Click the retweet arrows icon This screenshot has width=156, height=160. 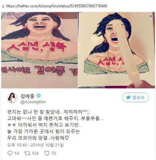coord(27,153)
